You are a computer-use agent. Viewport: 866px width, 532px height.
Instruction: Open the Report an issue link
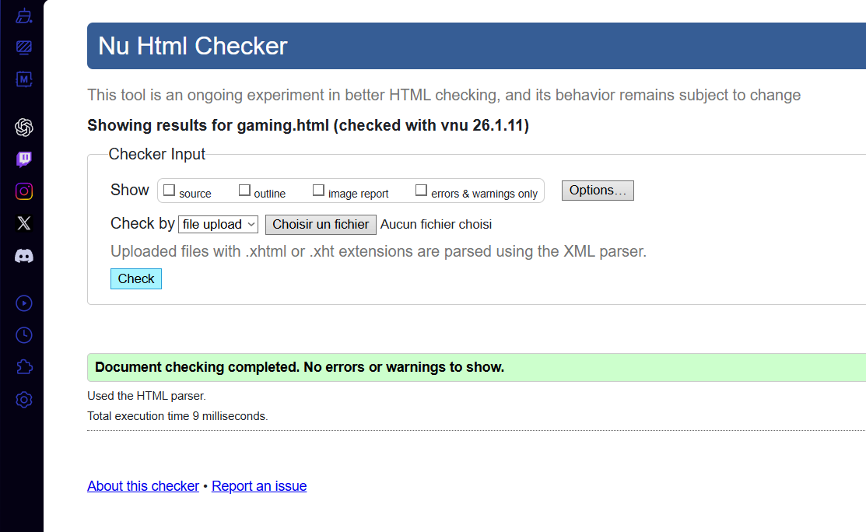click(259, 486)
